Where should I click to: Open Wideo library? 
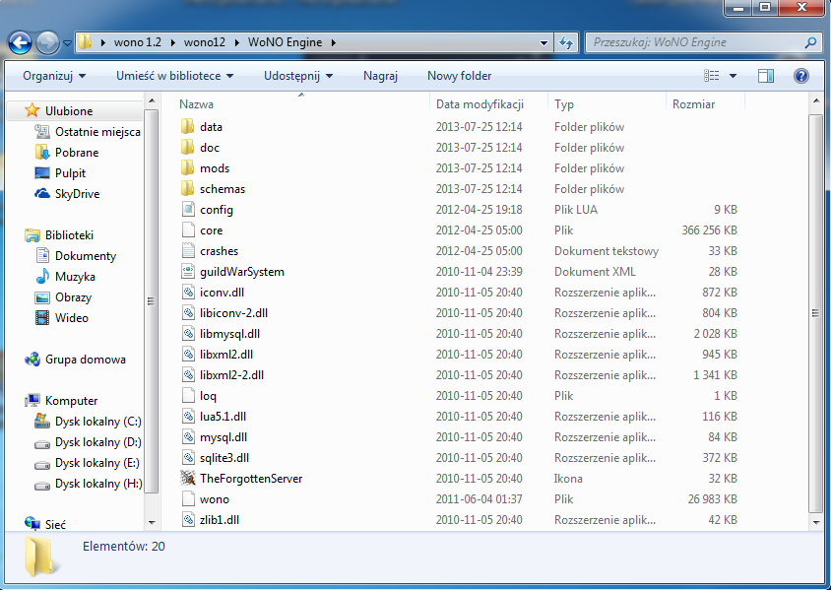coord(72,317)
